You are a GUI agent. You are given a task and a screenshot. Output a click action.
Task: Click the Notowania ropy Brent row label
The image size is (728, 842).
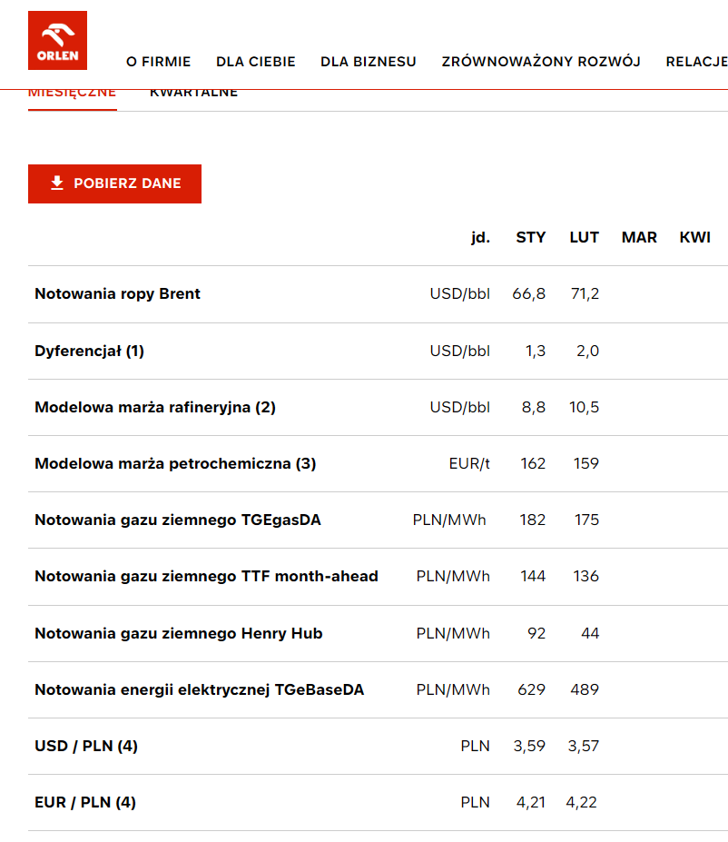(x=117, y=293)
